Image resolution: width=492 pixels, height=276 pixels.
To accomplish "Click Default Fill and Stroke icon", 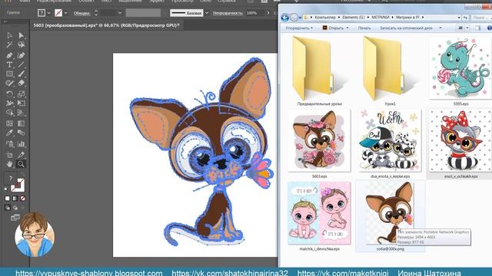I will (6, 189).
